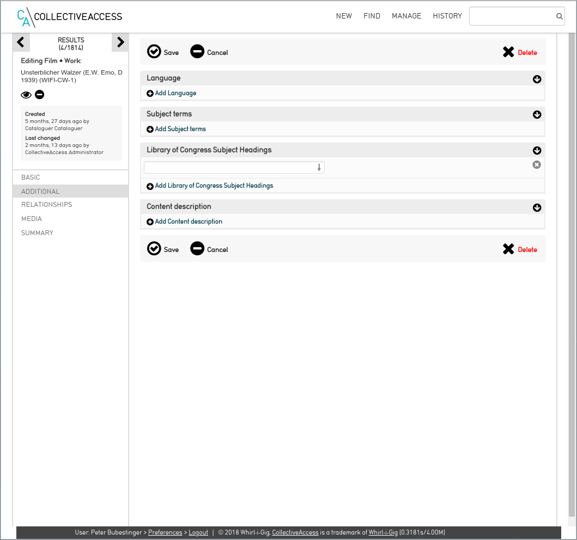Collapse the Content description section arrow

(537, 207)
